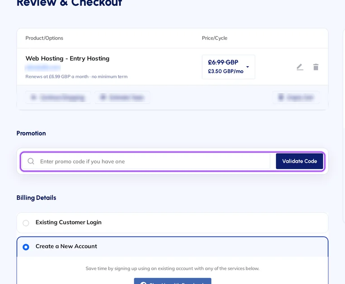Click the Promotion section heading

coord(31,133)
